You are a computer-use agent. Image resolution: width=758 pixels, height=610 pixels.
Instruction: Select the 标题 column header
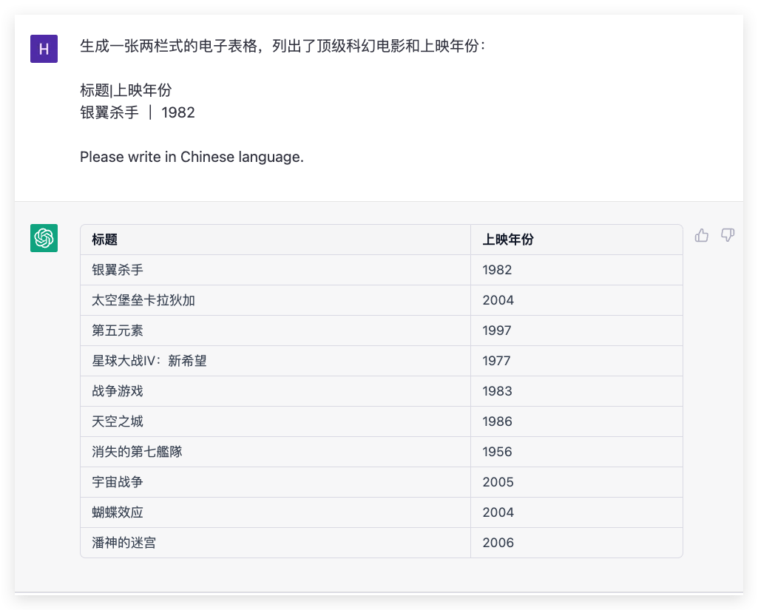coord(276,240)
